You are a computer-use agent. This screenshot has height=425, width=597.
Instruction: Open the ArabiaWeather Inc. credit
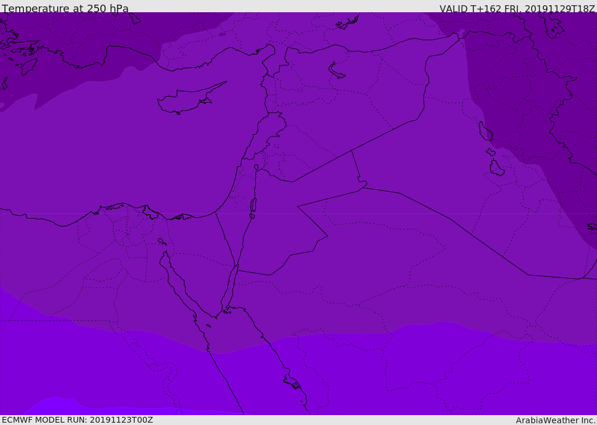pyautogui.click(x=555, y=420)
